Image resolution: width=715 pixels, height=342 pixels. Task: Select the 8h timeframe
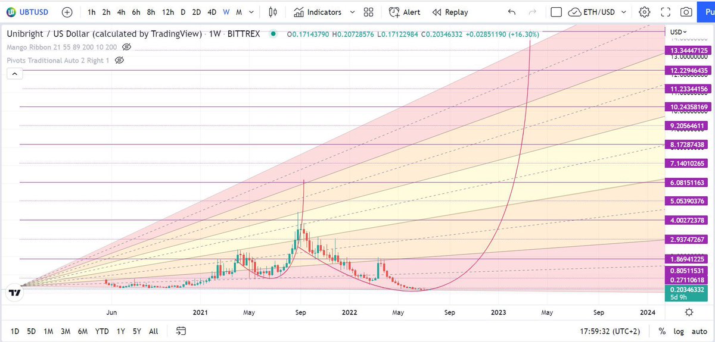point(151,12)
